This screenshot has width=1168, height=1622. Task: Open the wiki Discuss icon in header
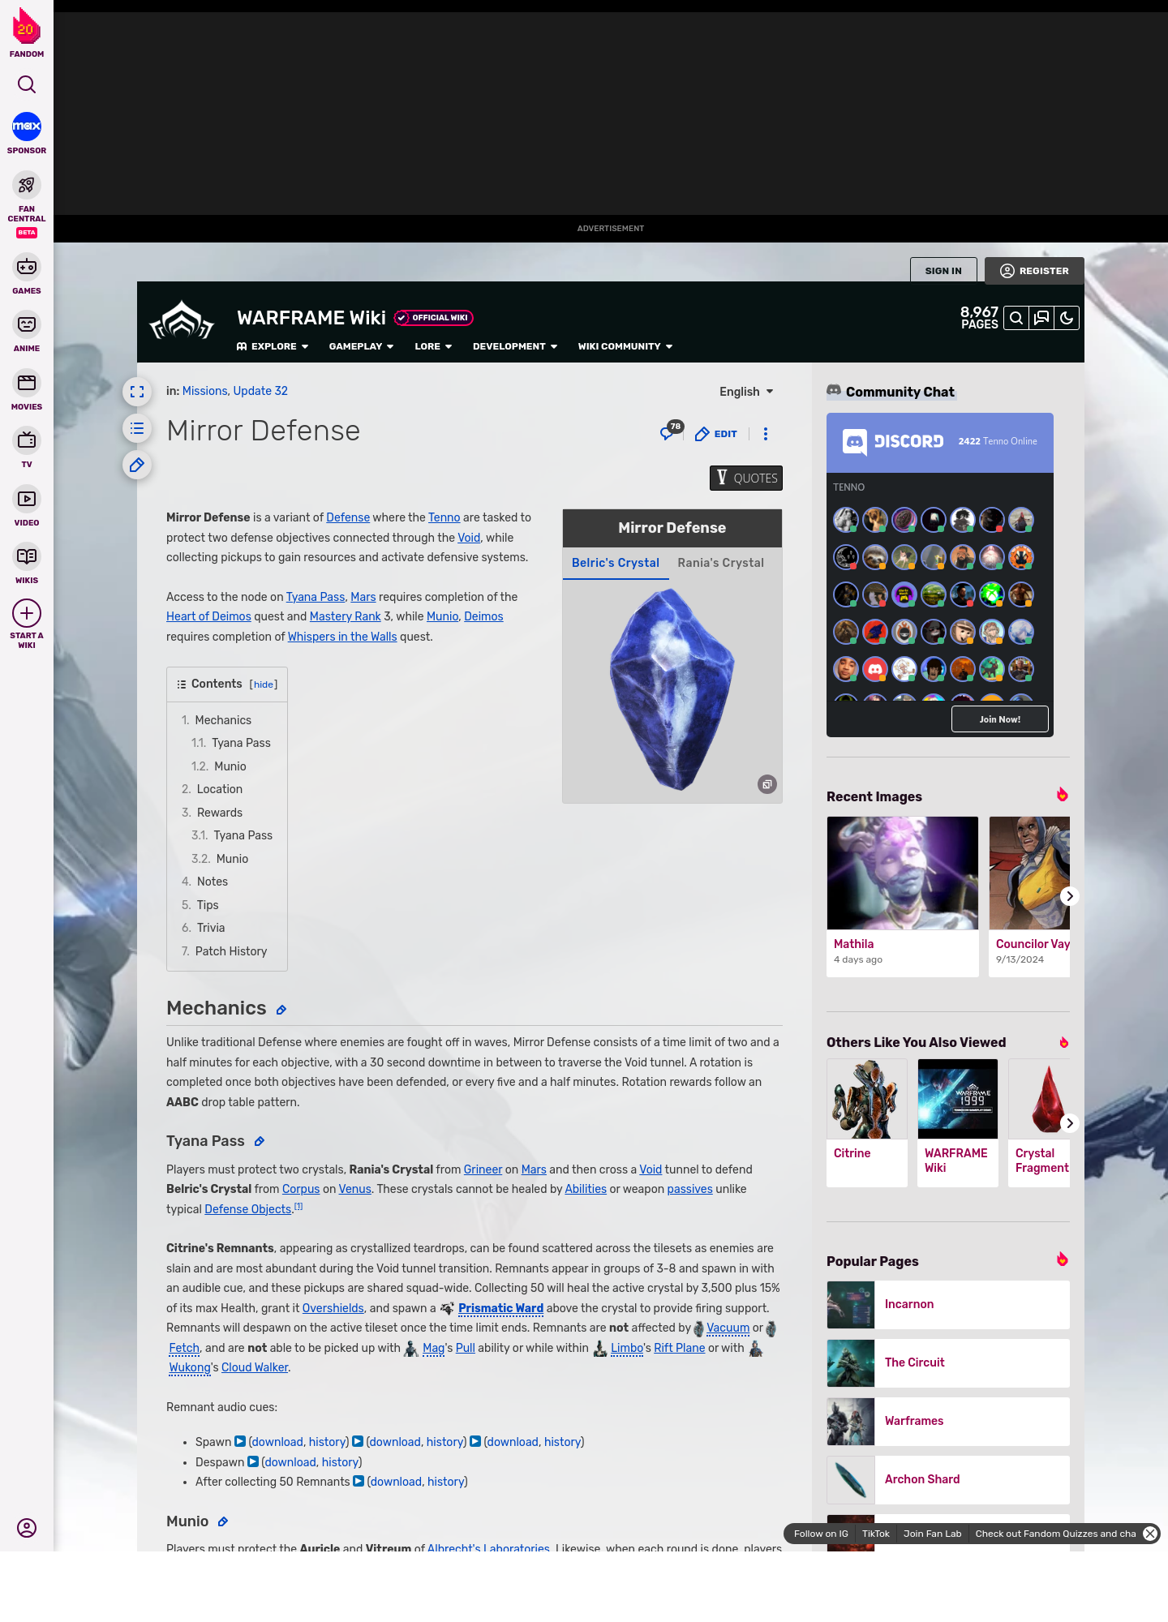tap(1041, 318)
